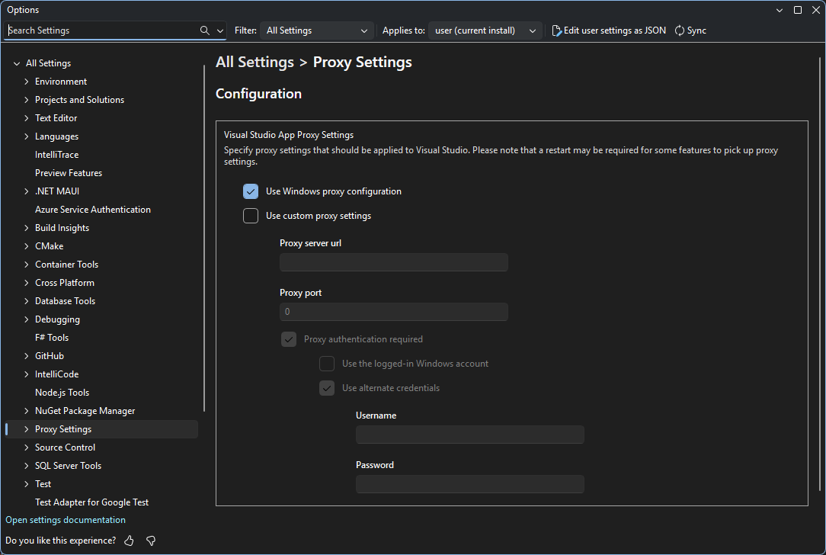826x555 pixels.
Task: Click the thumbs up feedback icon
Action: coord(128,541)
